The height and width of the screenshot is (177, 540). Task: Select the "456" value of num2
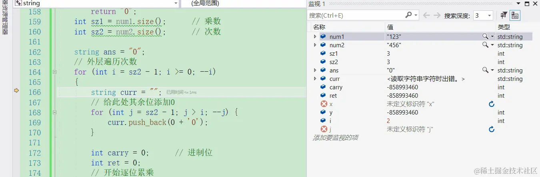394,45
